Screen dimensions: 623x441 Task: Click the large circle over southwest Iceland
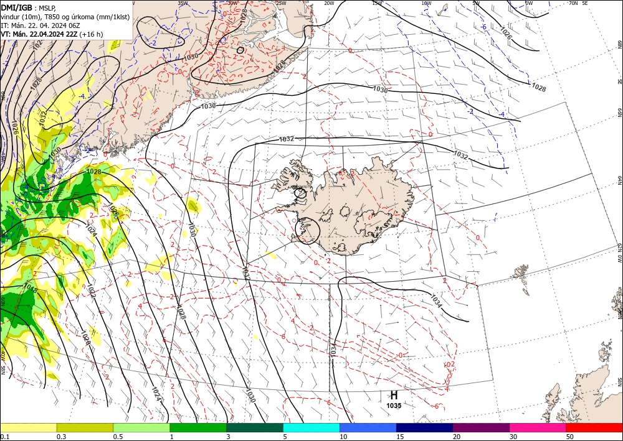[x=308, y=230]
